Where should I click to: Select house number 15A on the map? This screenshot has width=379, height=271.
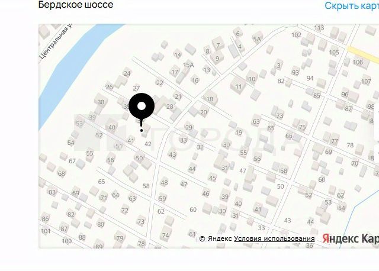[x=188, y=65]
